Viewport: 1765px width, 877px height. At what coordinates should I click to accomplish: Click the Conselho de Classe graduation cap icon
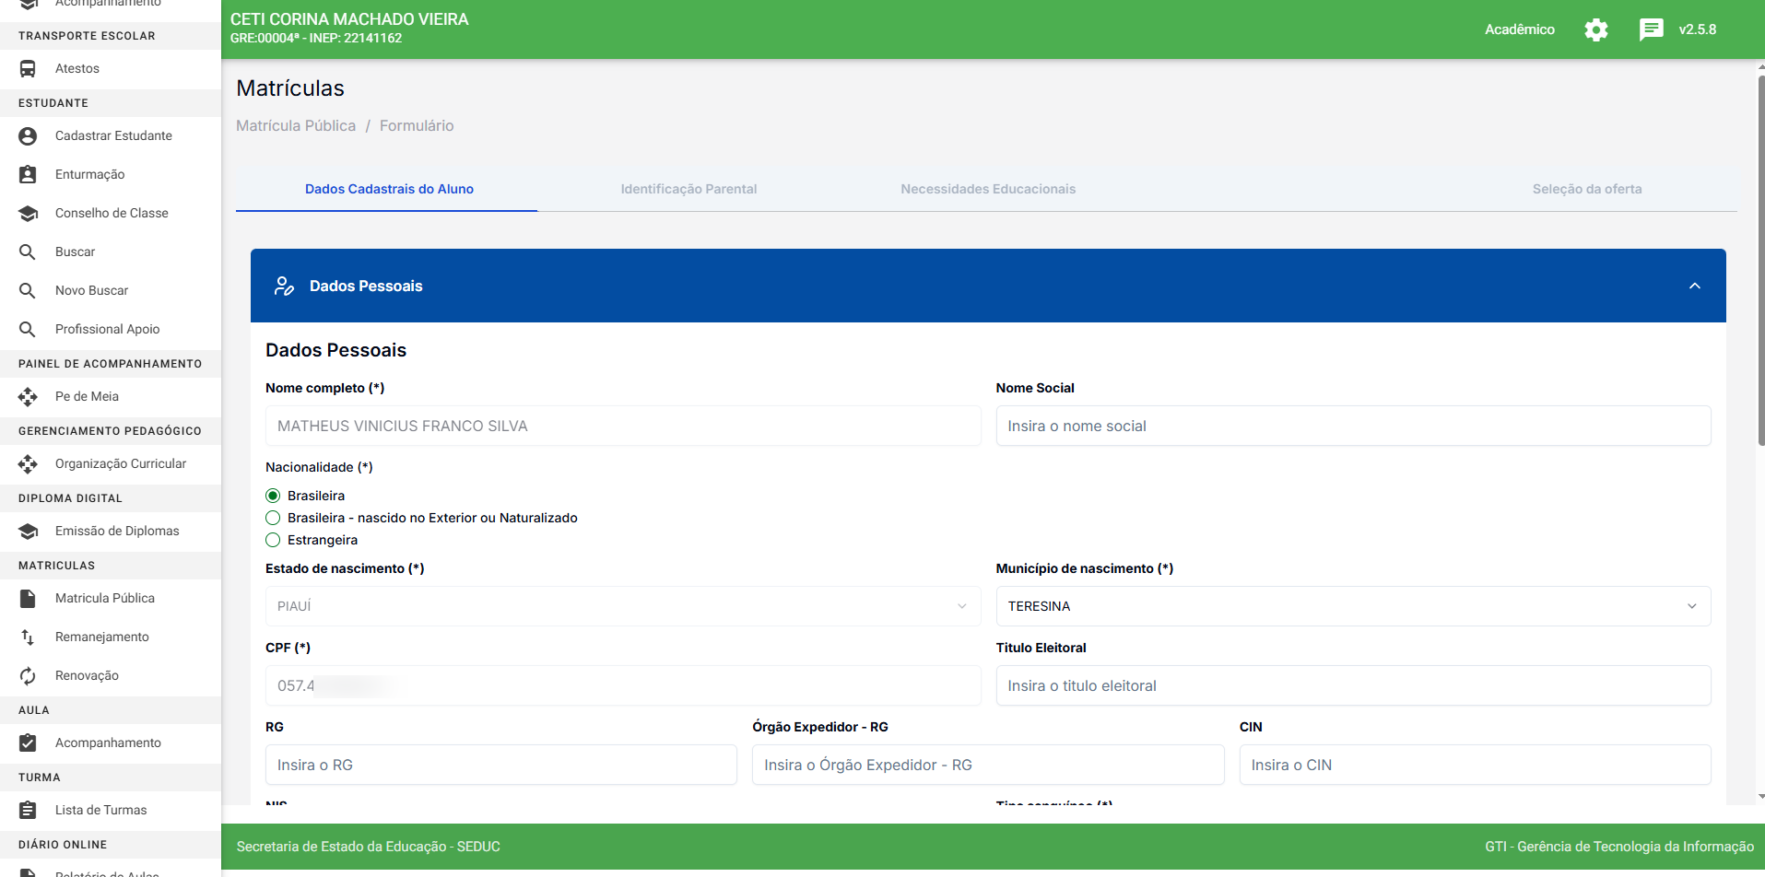click(28, 213)
